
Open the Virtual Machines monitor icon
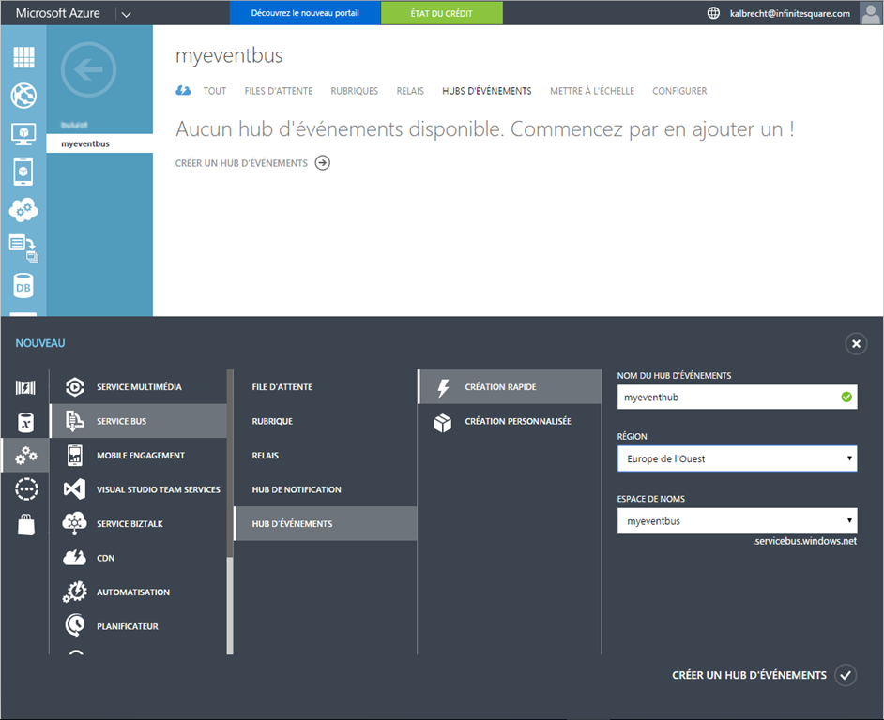(23, 133)
